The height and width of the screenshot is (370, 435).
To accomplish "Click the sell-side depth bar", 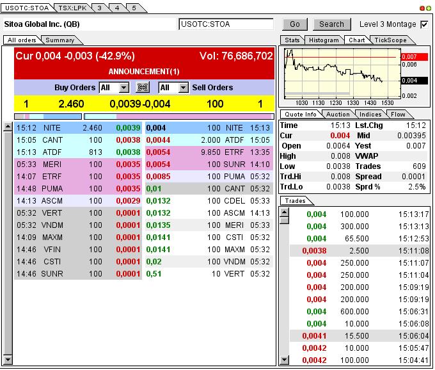I will point(179,117).
